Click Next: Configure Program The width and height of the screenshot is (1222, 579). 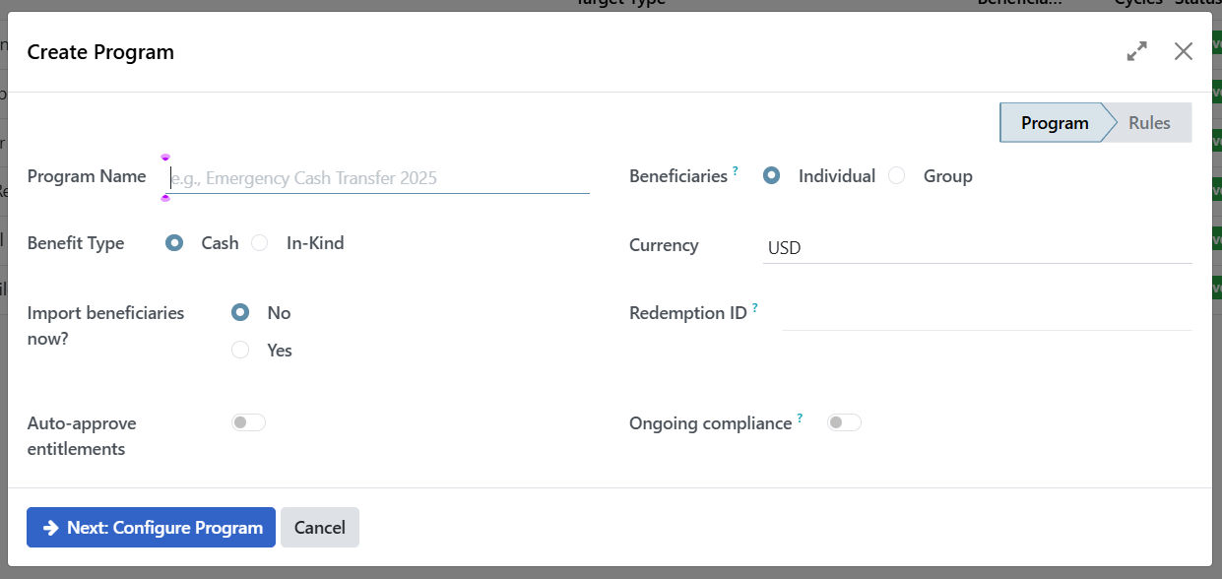[150, 527]
